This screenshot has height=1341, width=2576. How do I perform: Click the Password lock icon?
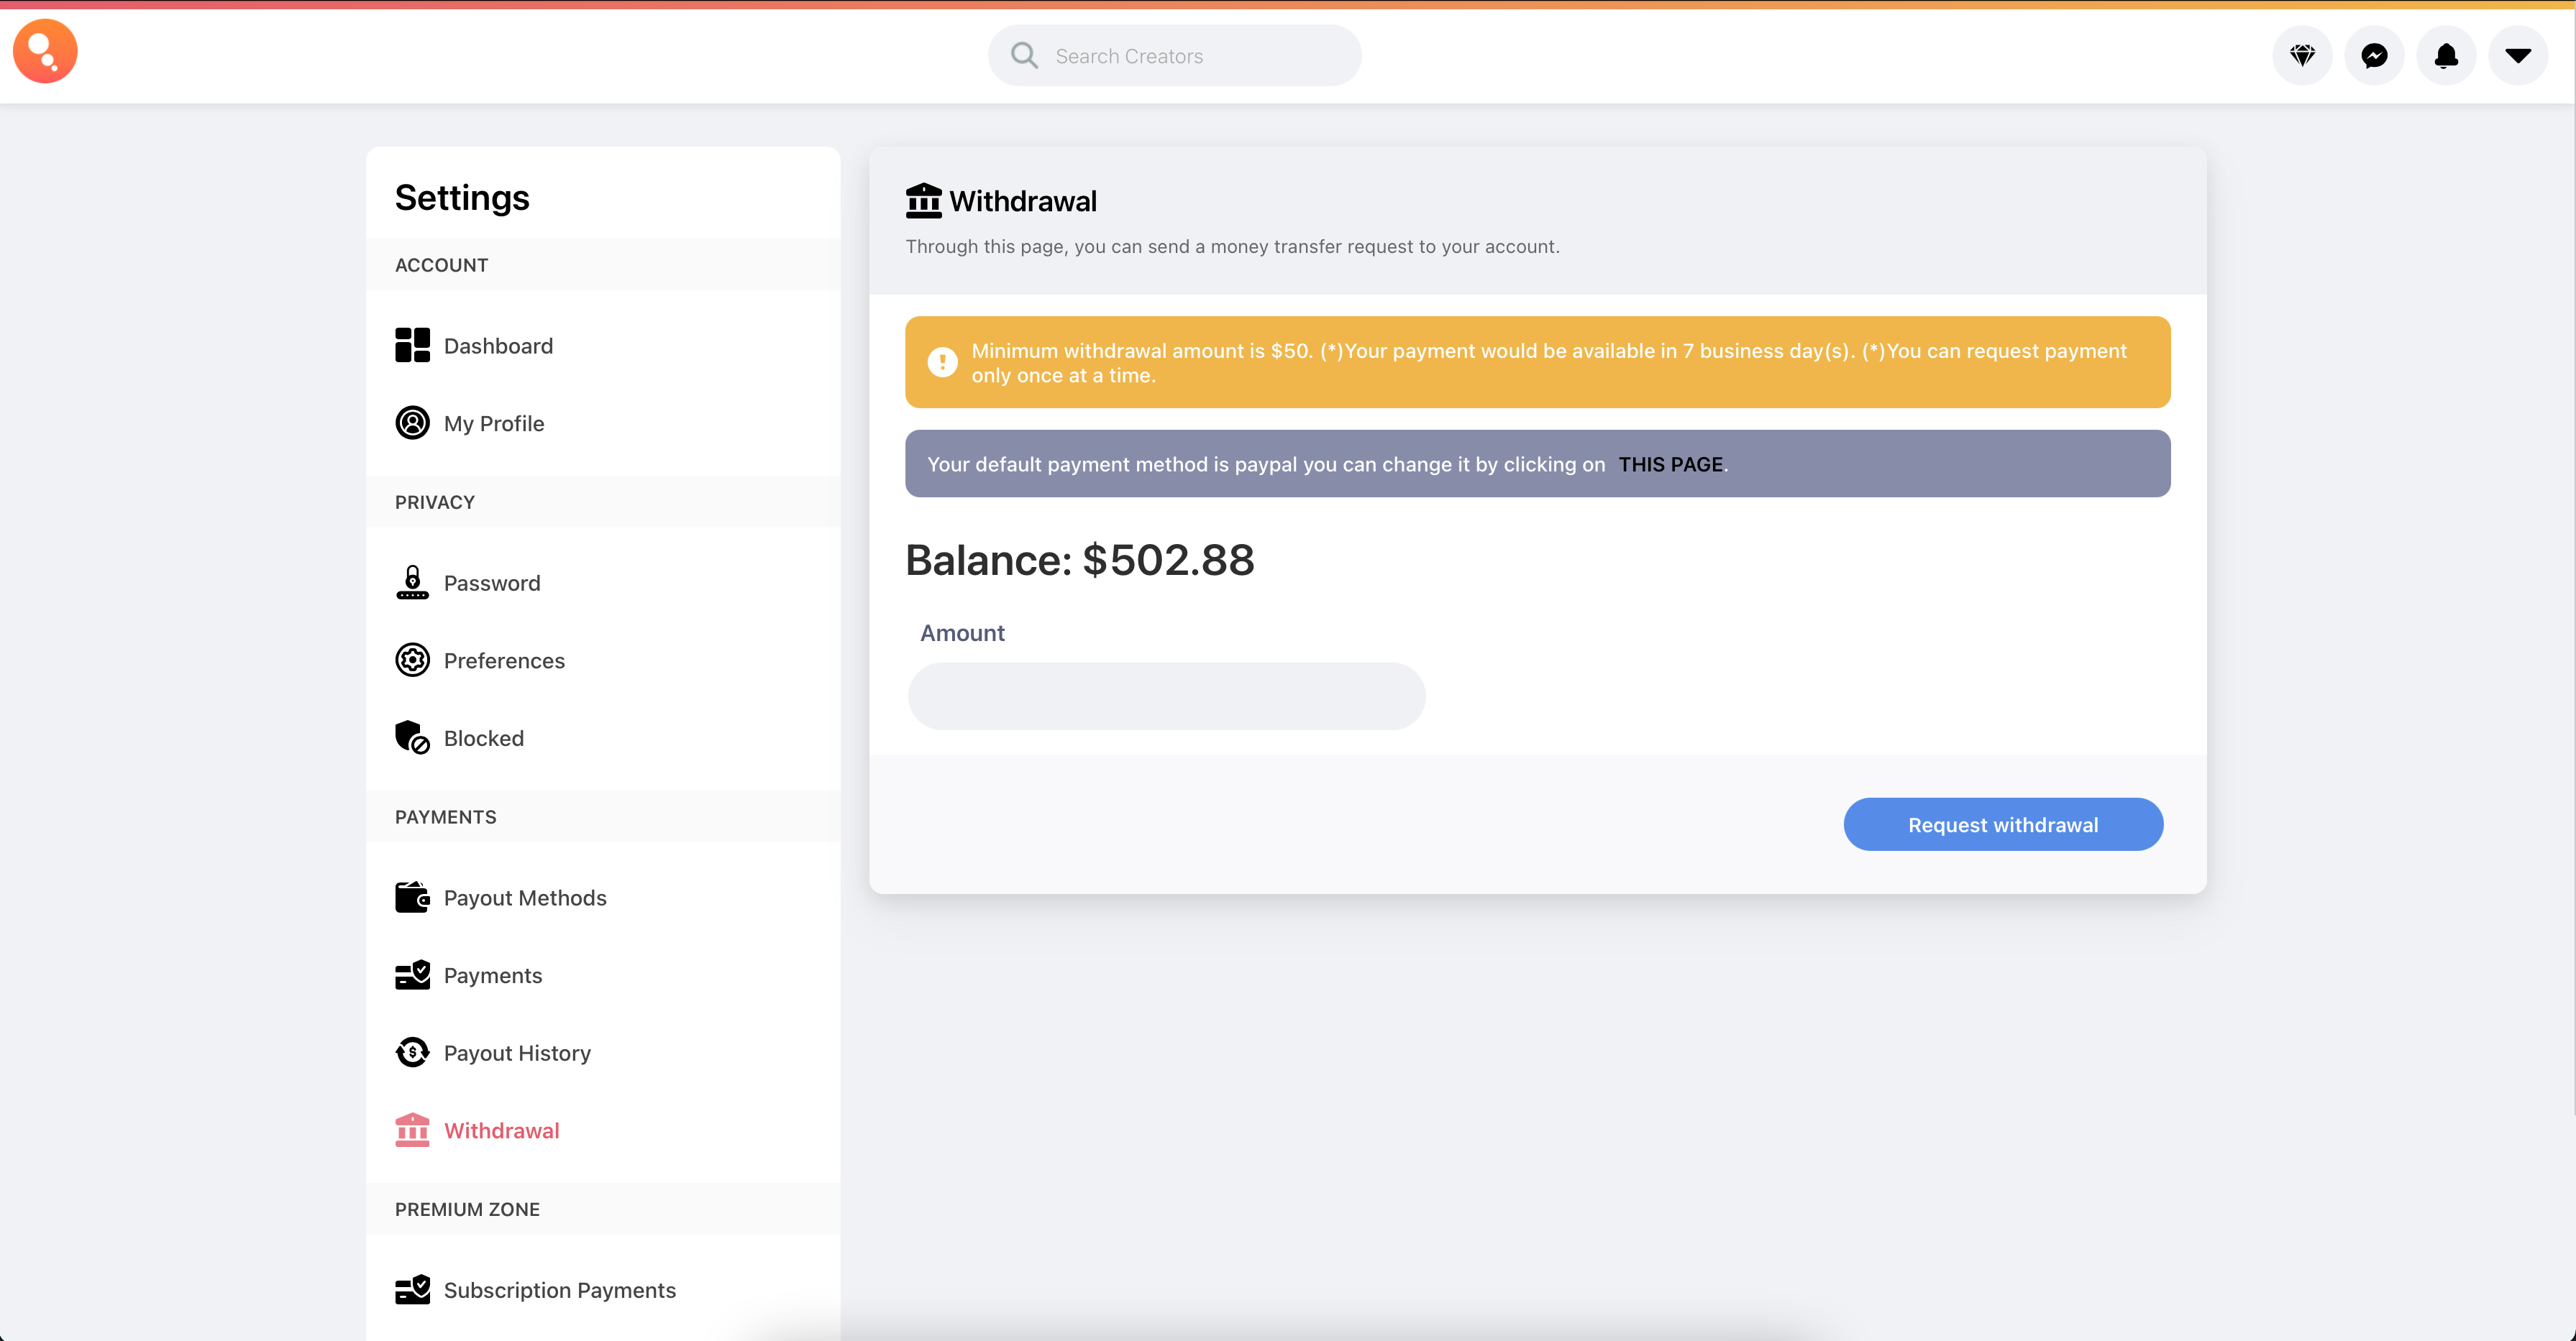(412, 583)
